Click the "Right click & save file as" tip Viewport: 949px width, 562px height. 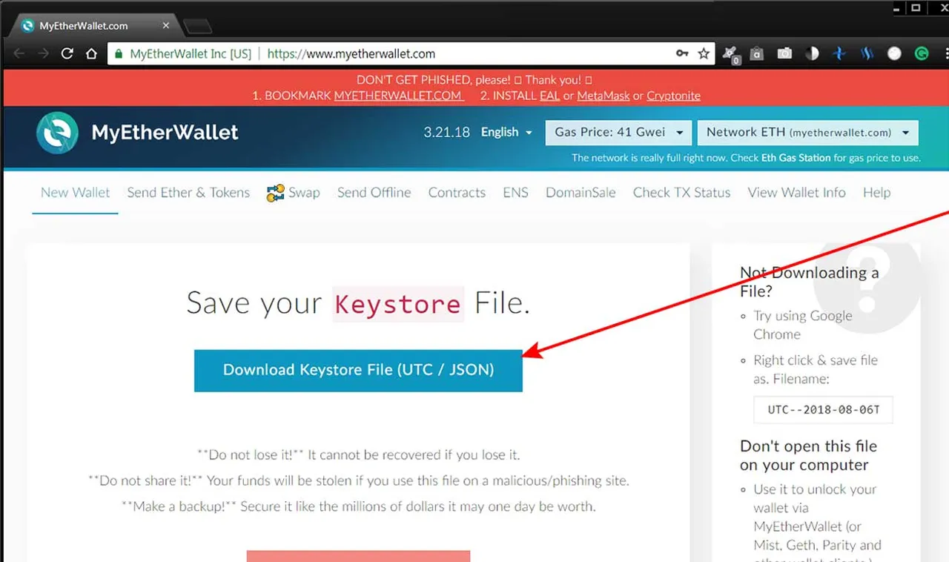click(816, 369)
